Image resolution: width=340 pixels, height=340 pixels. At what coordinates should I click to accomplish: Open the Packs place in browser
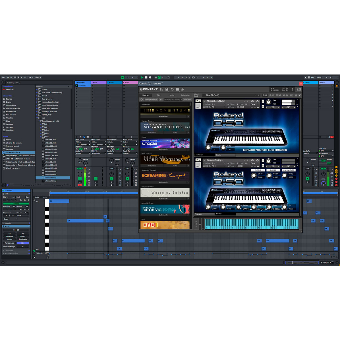coord(8,140)
